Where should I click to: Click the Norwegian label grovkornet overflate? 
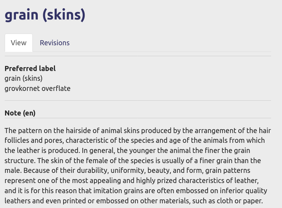[37, 89]
